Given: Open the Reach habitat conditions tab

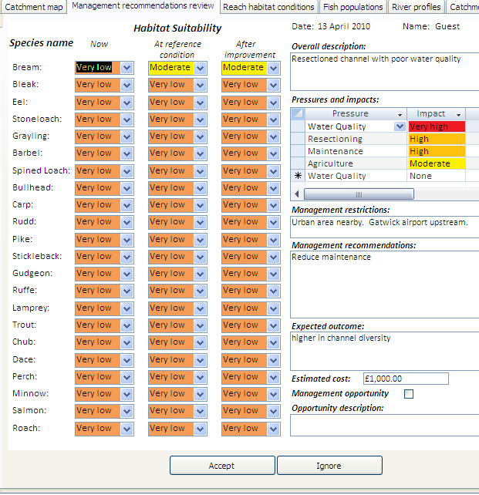Looking at the screenshot, I should coord(268,7).
